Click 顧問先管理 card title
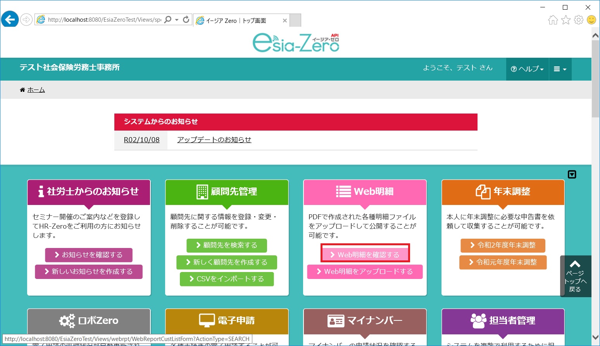 coord(234,191)
